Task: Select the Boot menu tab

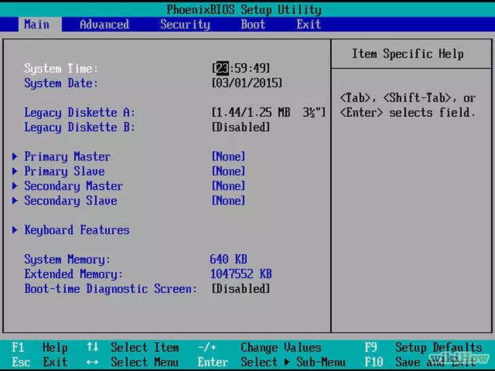Action: [253, 24]
